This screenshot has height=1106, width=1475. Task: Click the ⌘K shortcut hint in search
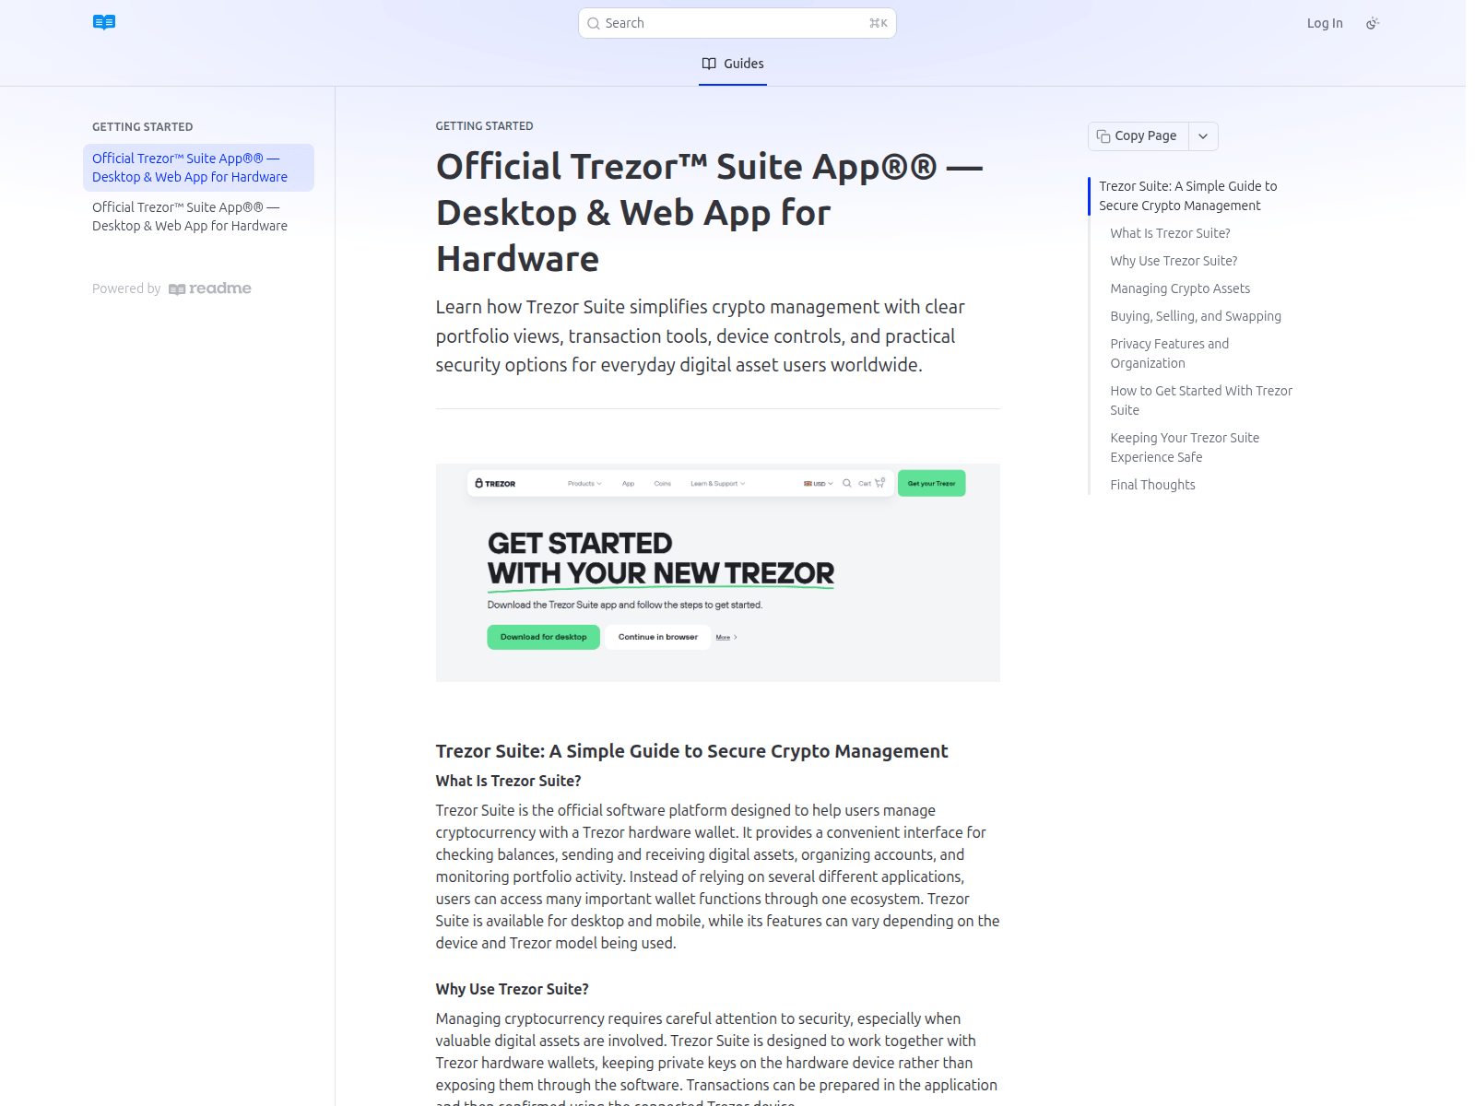point(879,24)
